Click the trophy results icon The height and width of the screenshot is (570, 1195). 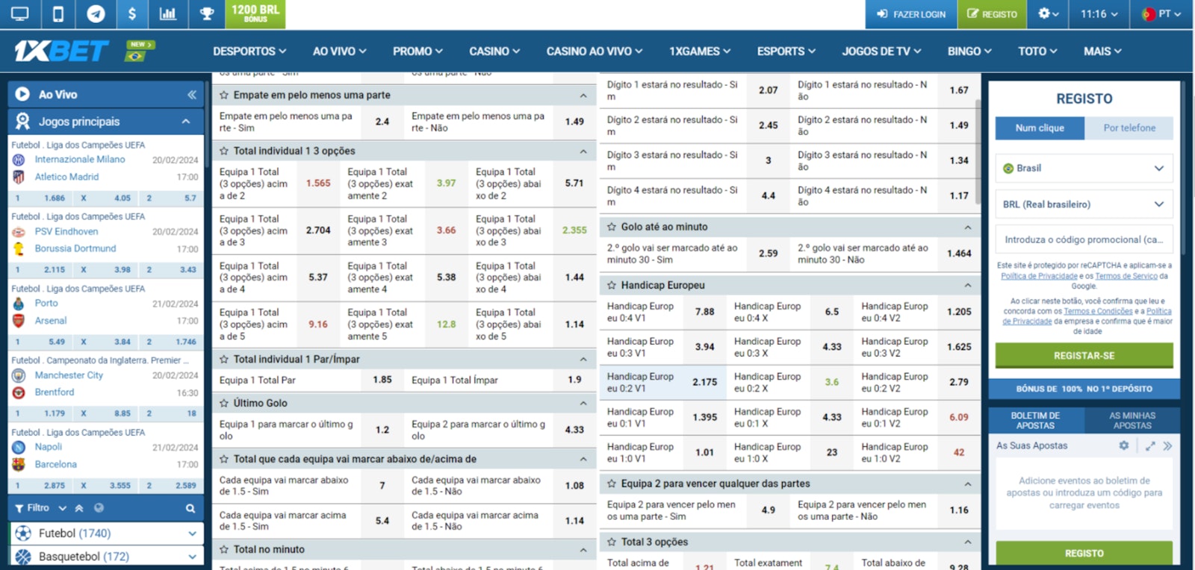tap(207, 14)
